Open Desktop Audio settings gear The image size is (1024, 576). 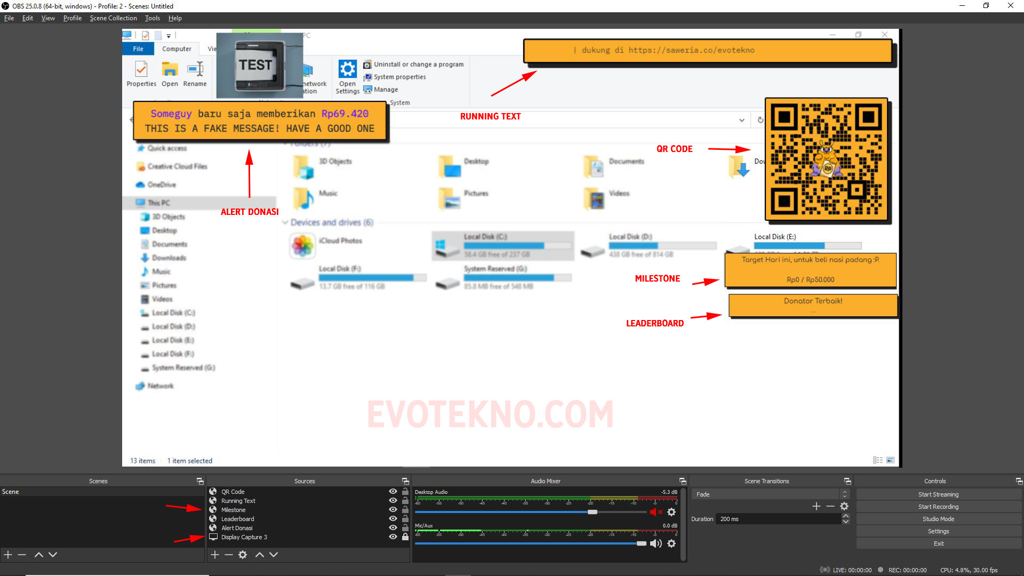pyautogui.click(x=671, y=512)
